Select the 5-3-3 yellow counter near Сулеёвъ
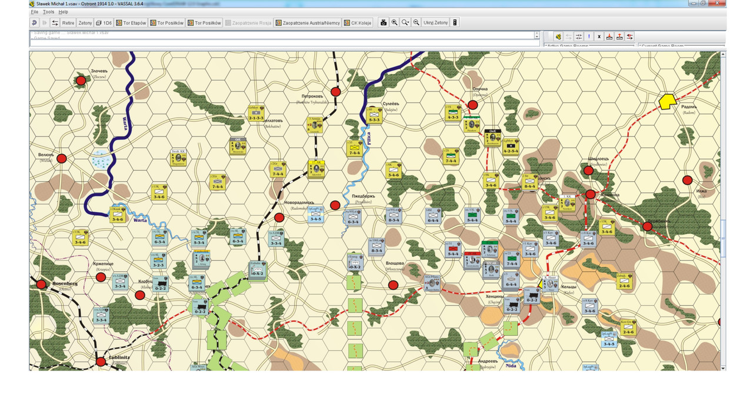Viewport: 753px width, 417px height. tap(374, 115)
